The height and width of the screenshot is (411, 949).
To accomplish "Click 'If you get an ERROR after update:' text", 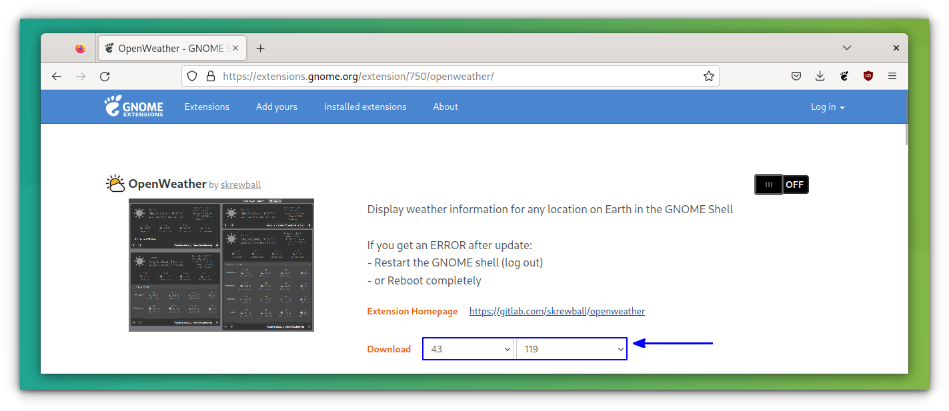I will pyautogui.click(x=450, y=244).
